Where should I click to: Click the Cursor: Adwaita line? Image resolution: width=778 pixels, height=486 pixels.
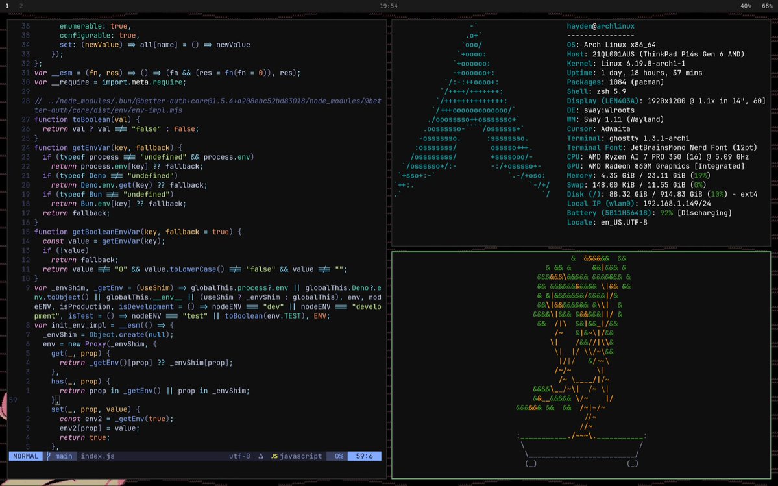tap(598, 129)
